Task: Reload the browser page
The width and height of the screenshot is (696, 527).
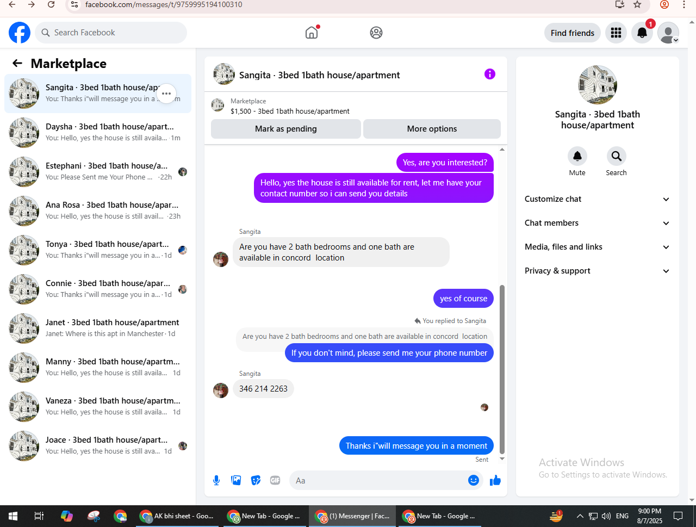Action: [51, 4]
